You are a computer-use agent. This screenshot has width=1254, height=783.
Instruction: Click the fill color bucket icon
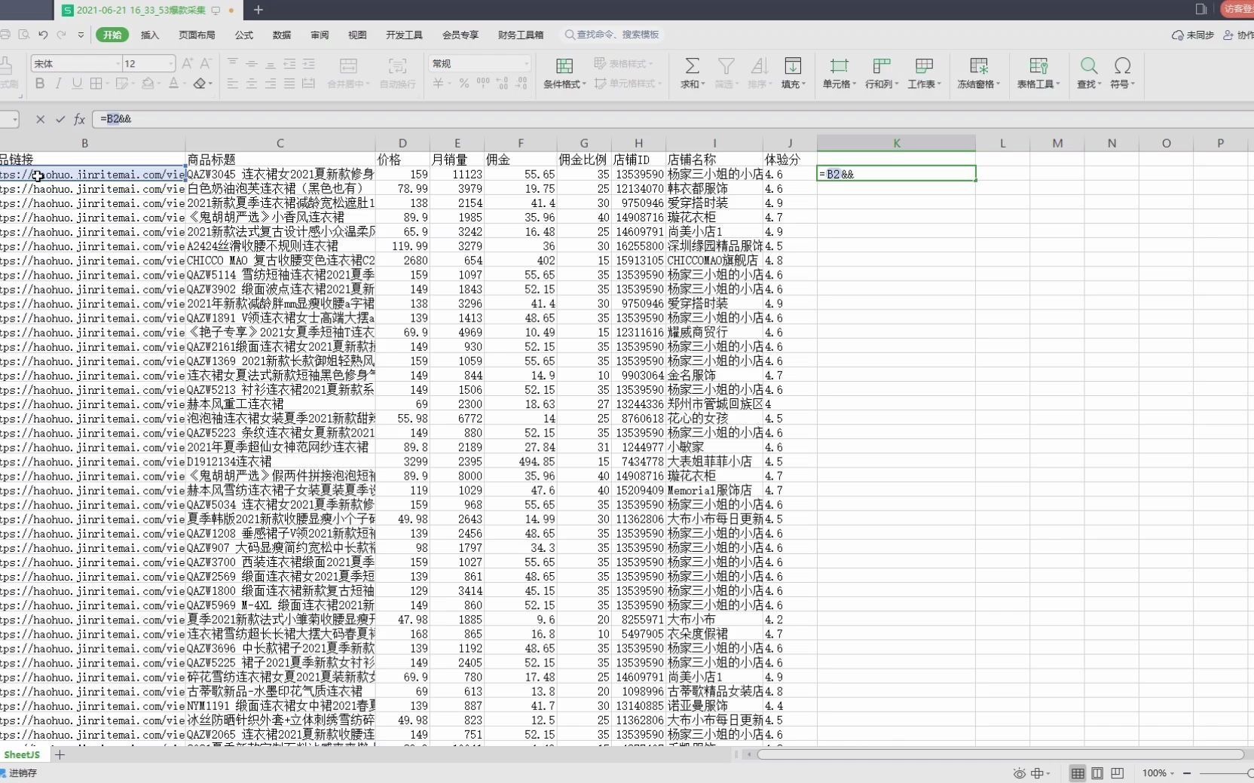pyautogui.click(x=148, y=84)
